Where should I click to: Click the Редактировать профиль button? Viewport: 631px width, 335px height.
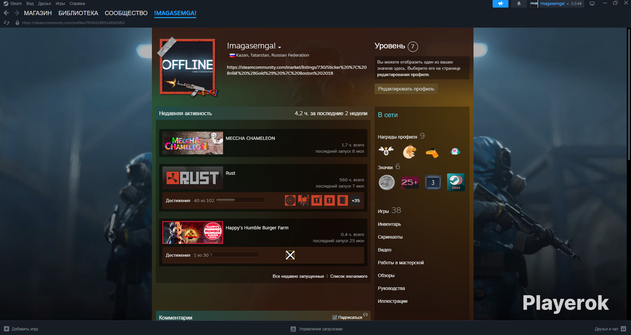point(406,89)
